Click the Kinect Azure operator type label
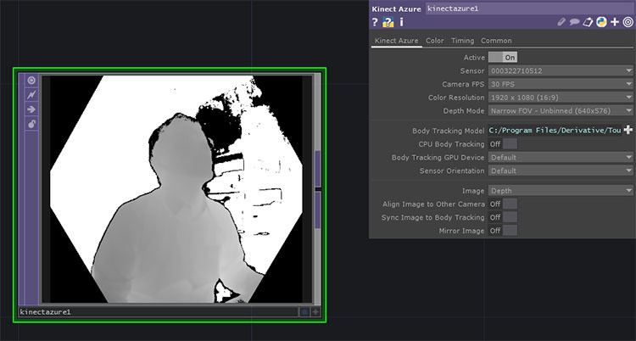636x341 pixels. click(396, 9)
